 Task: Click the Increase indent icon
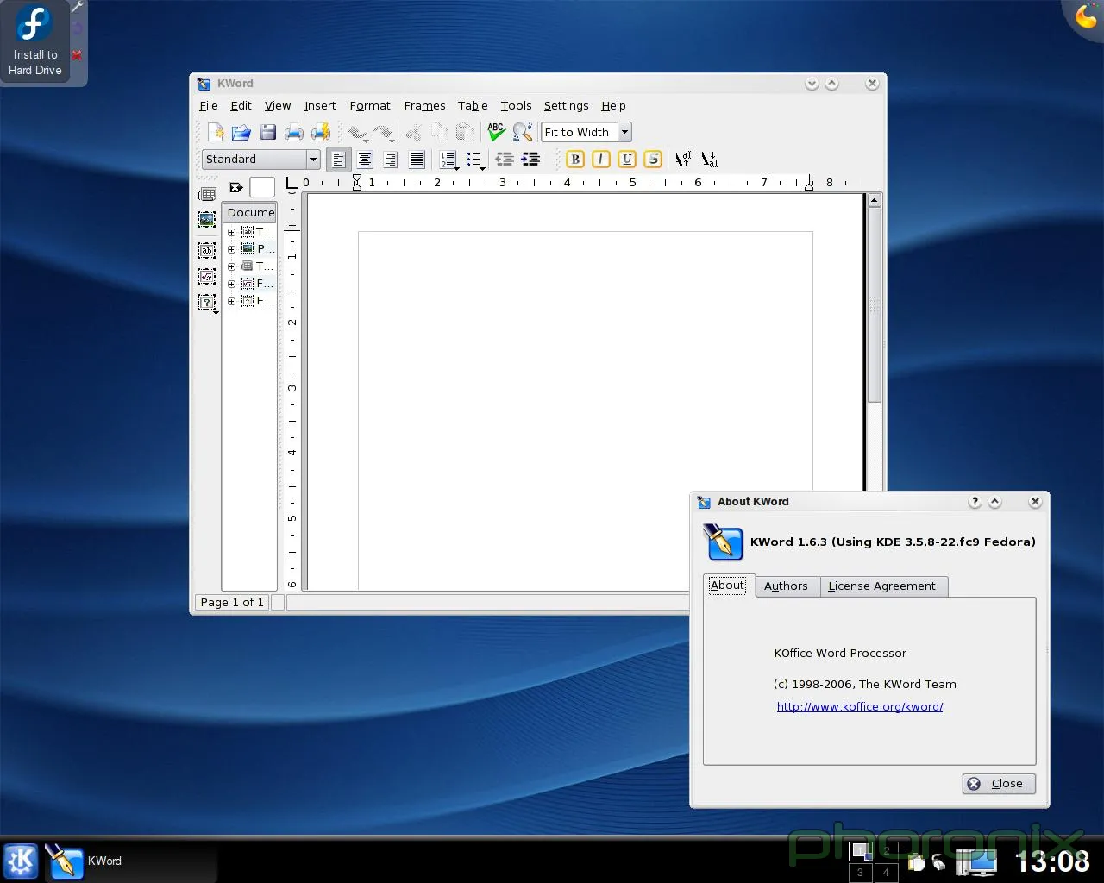click(x=531, y=160)
